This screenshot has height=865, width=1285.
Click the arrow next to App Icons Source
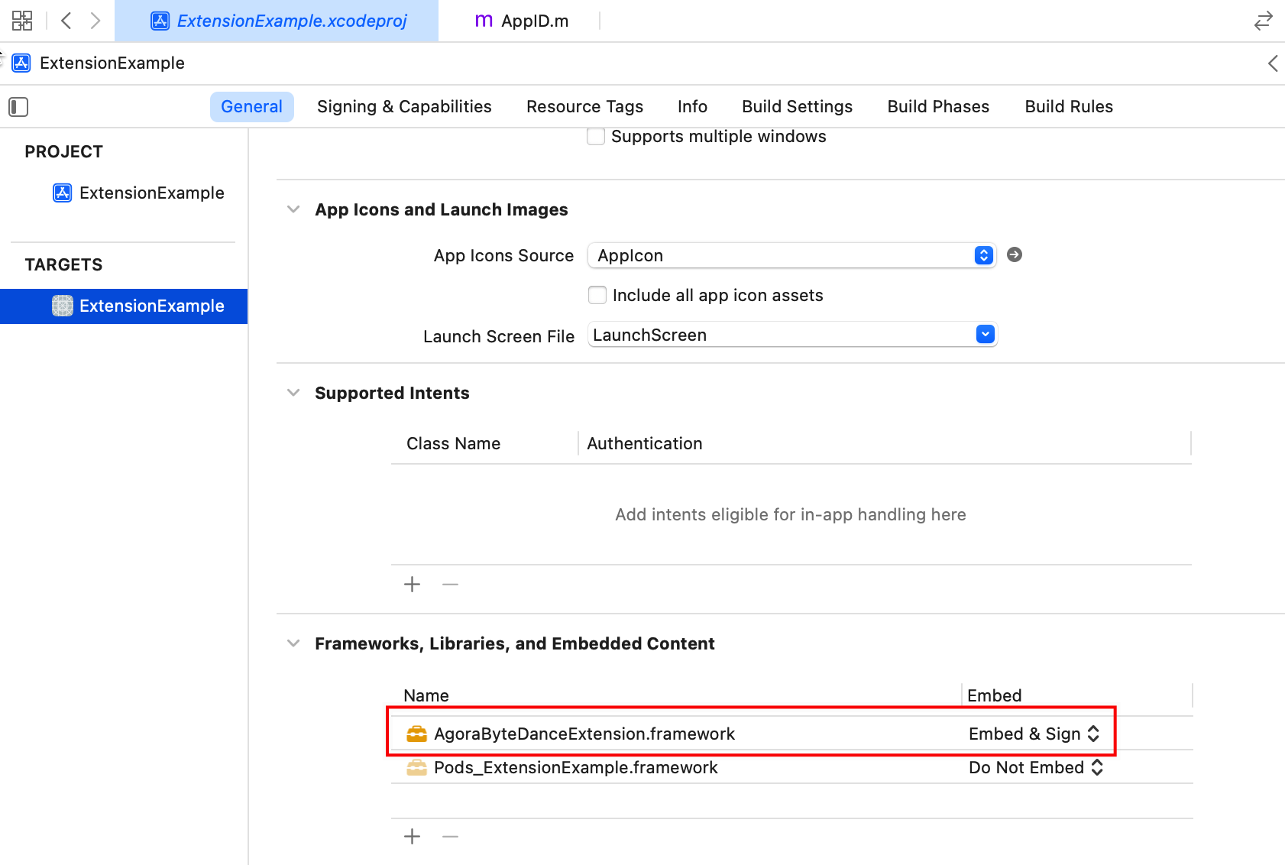tap(1015, 254)
